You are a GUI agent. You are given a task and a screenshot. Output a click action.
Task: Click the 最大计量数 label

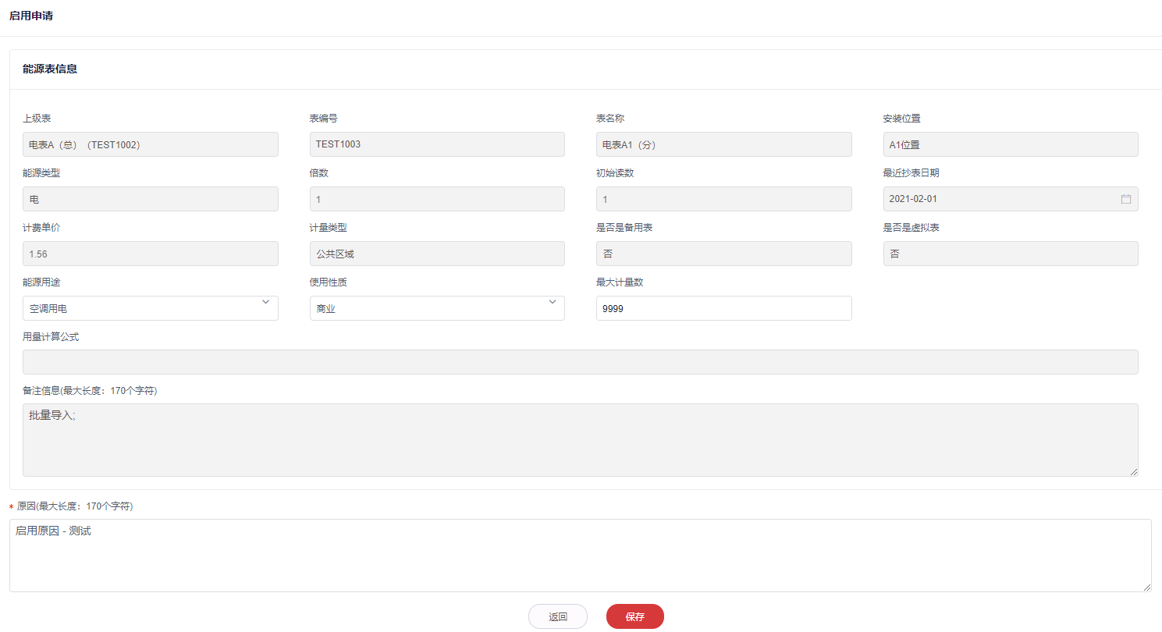pyautogui.click(x=620, y=282)
